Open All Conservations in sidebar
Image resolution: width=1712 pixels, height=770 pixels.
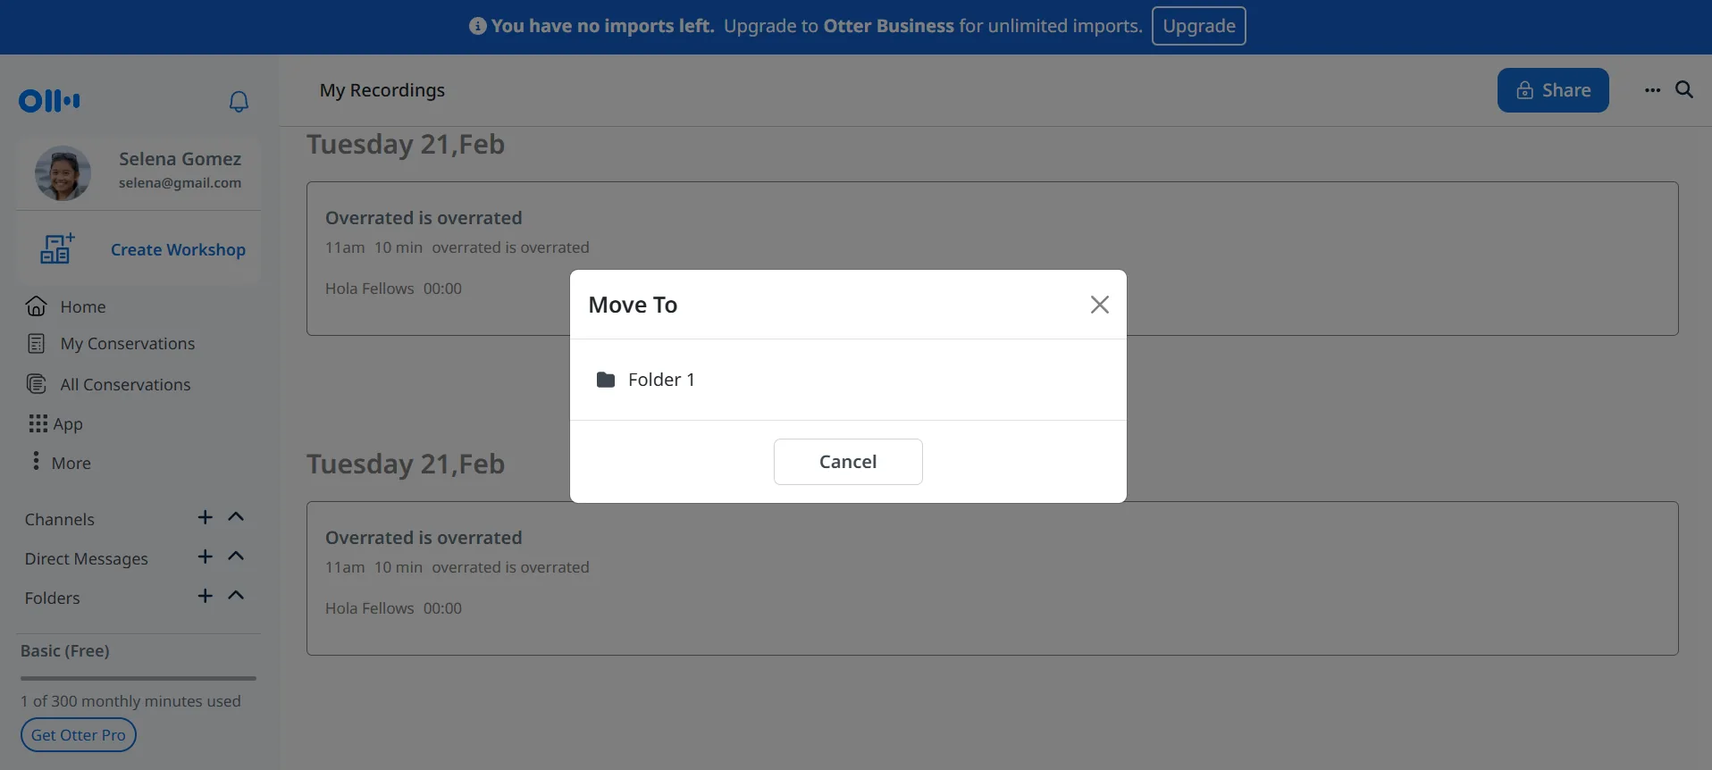(125, 385)
